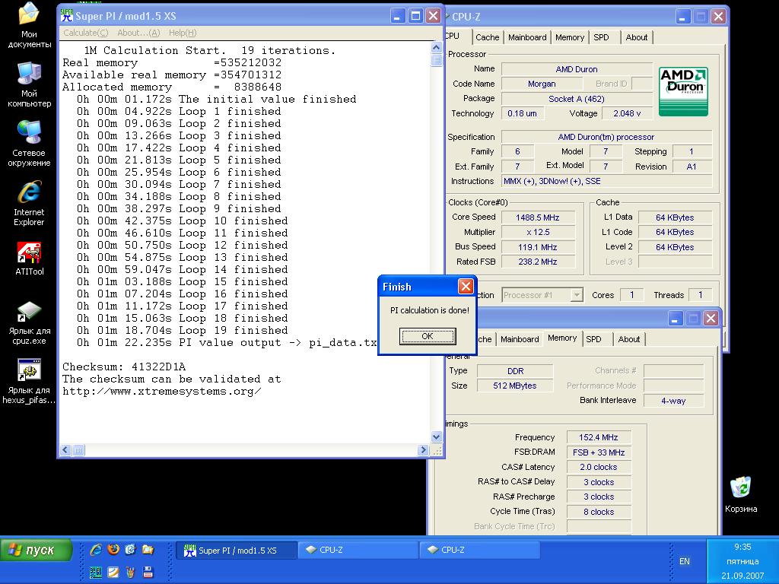Click the memory Frequency value 152.4 MHz
Screen dimensions: 779x584
click(x=599, y=437)
